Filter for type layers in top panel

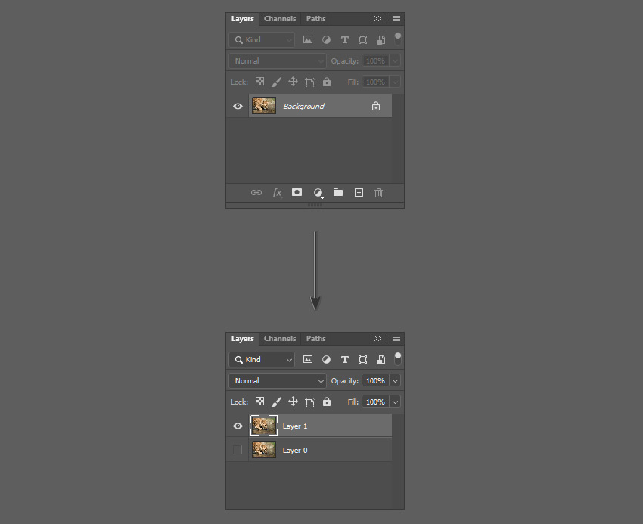(x=344, y=40)
